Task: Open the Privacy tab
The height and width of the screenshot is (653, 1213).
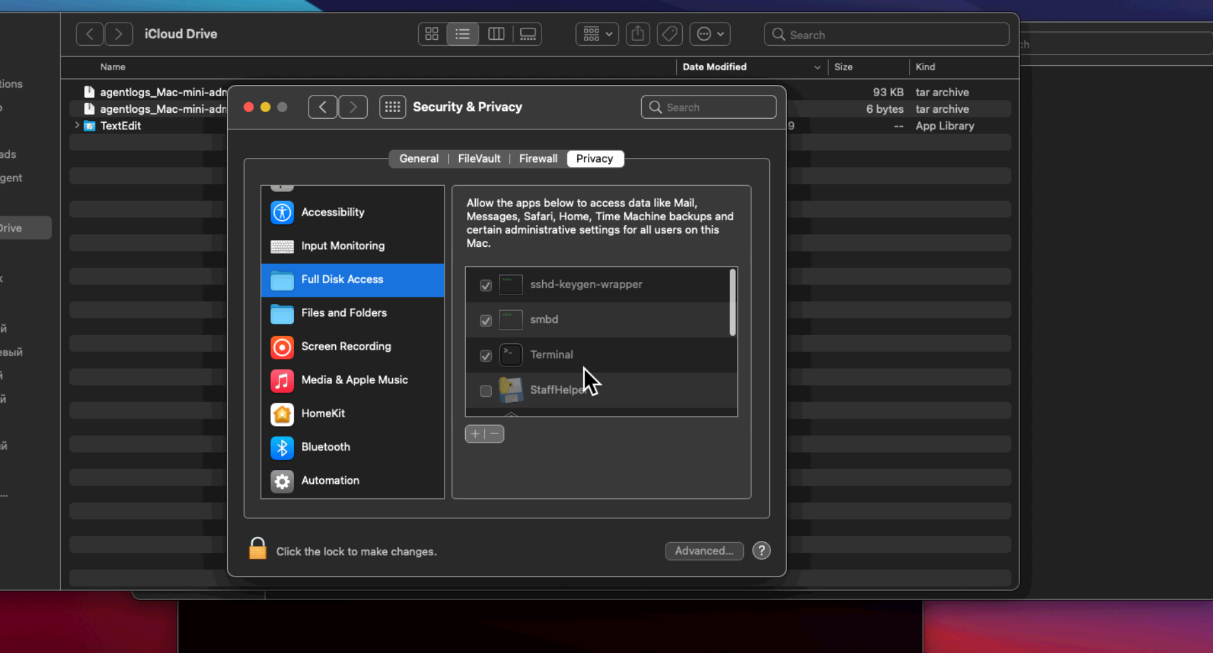Action: [595, 159]
